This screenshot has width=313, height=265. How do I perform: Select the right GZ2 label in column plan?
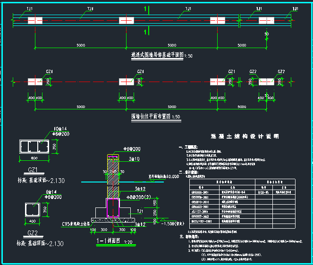click(x=281, y=72)
